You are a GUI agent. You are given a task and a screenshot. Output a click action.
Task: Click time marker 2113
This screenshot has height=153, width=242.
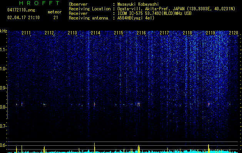[72, 33]
